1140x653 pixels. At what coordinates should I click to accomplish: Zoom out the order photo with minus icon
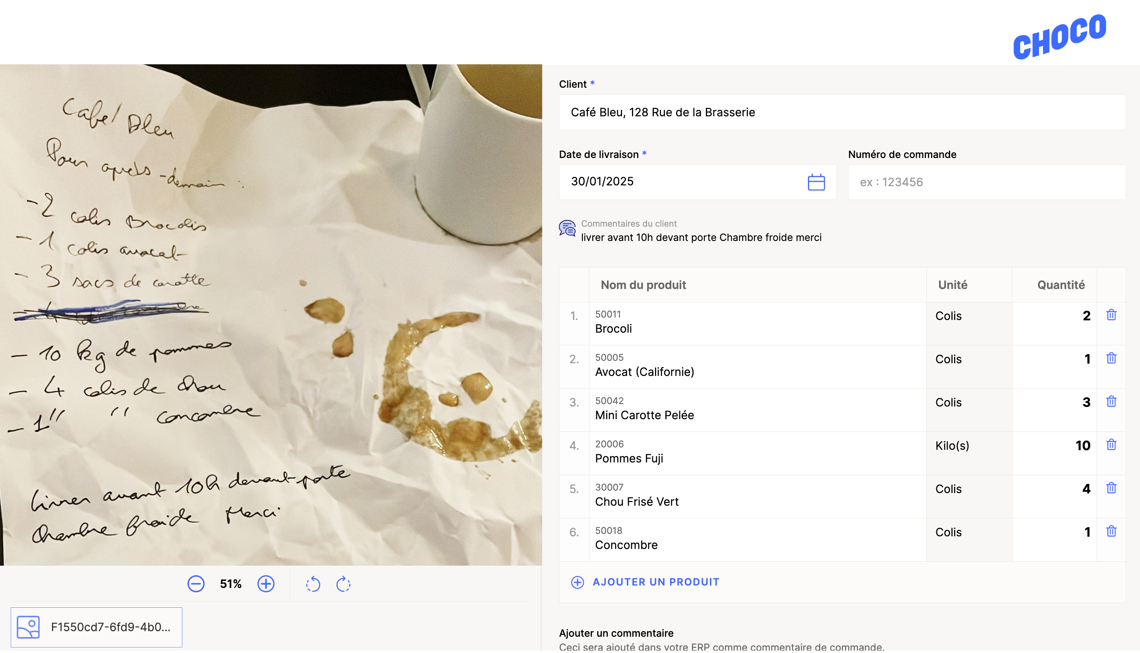pyautogui.click(x=195, y=584)
